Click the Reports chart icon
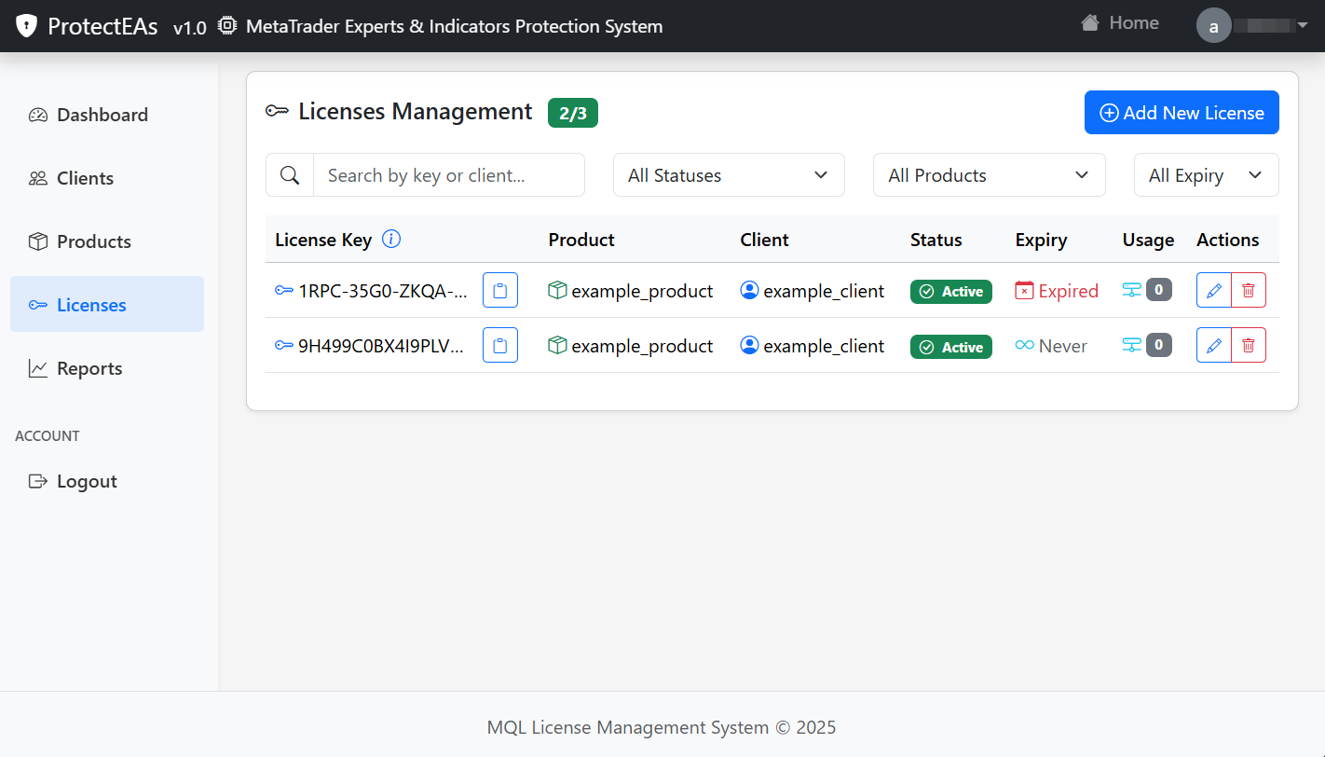 coord(37,368)
